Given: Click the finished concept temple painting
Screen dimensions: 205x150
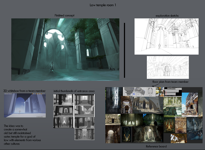Looking at the screenshot, I should pos(65,49).
